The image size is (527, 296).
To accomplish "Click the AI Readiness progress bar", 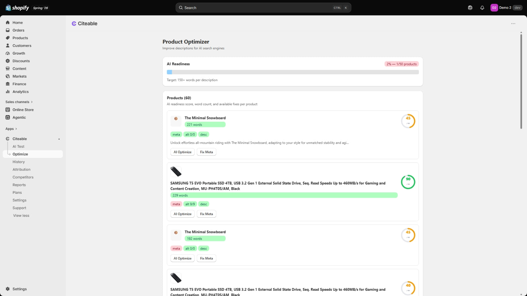I will (x=293, y=72).
